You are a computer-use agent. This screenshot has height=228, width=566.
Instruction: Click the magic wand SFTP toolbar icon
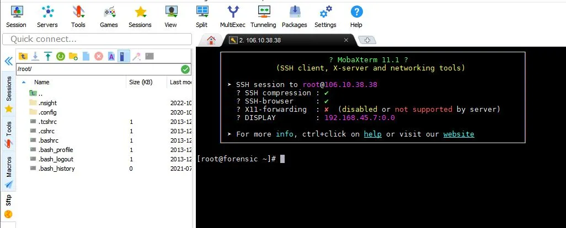pyautogui.click(x=136, y=56)
